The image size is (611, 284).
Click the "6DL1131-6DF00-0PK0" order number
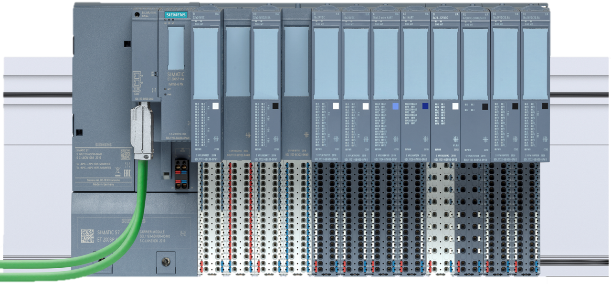pos(446,159)
